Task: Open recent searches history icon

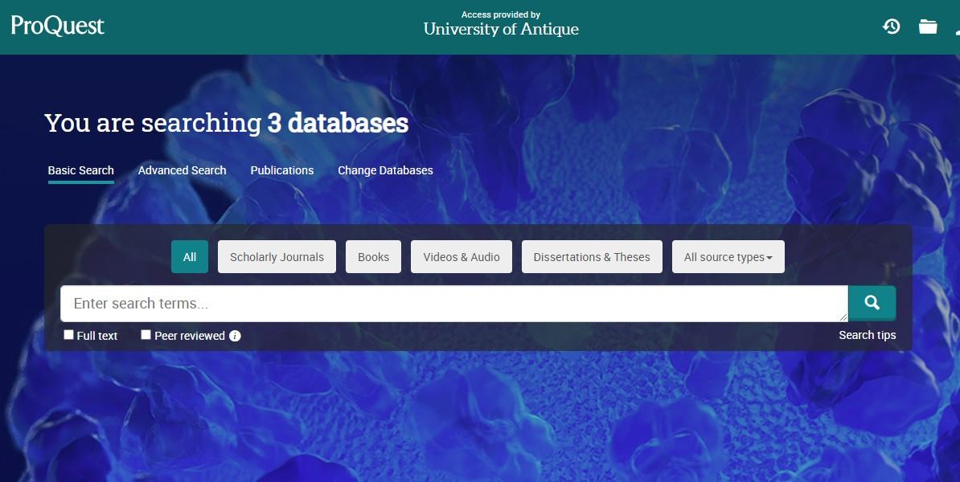Action: (x=891, y=27)
